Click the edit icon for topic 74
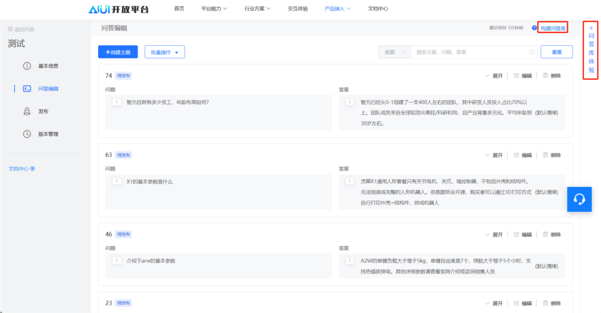The width and height of the screenshot is (601, 313). [517, 76]
